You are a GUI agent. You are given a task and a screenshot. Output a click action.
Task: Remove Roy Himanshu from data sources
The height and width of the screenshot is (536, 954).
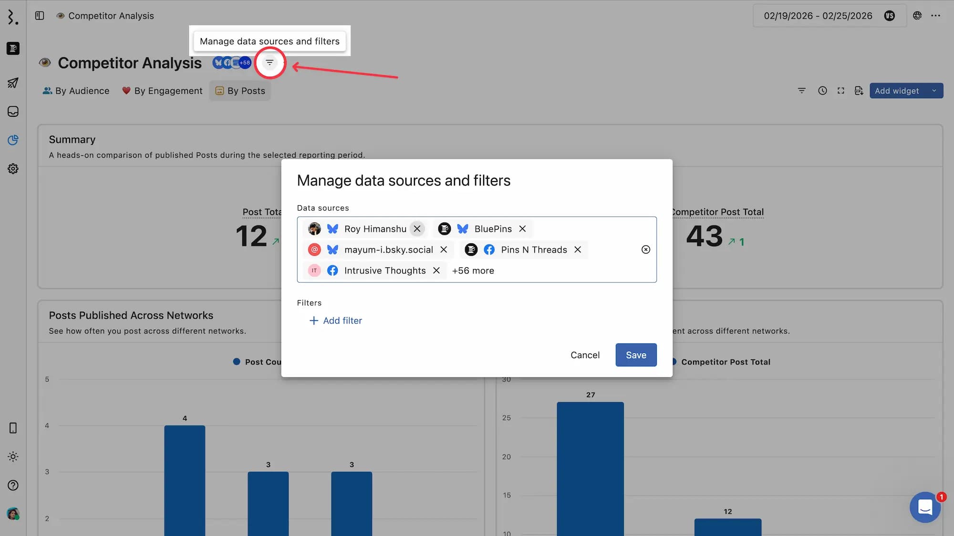pyautogui.click(x=417, y=229)
